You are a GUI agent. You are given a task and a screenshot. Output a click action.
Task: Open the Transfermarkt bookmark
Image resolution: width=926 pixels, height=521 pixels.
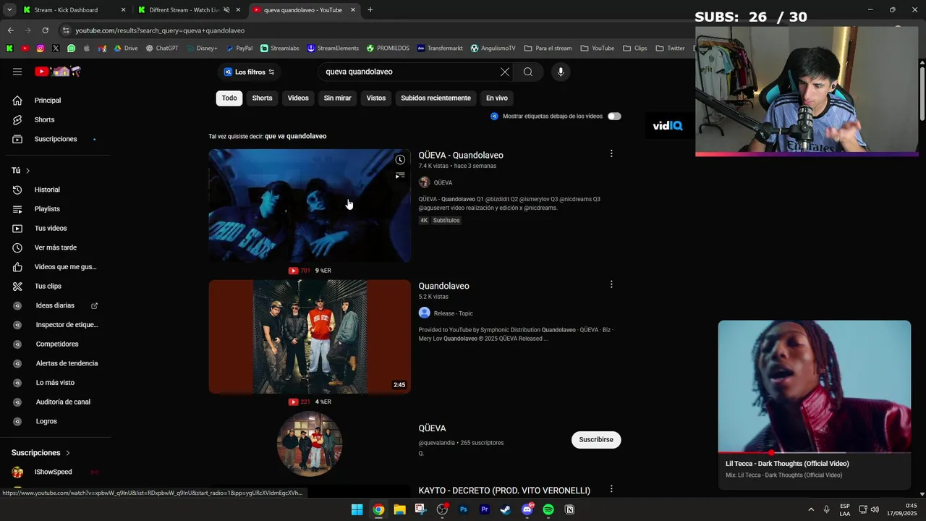pyautogui.click(x=440, y=48)
